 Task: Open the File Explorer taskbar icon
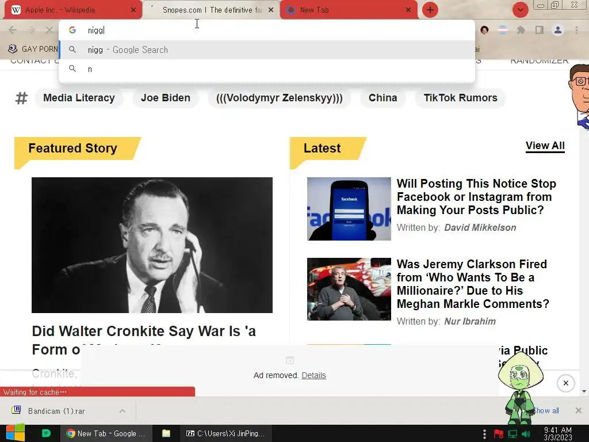(x=166, y=433)
